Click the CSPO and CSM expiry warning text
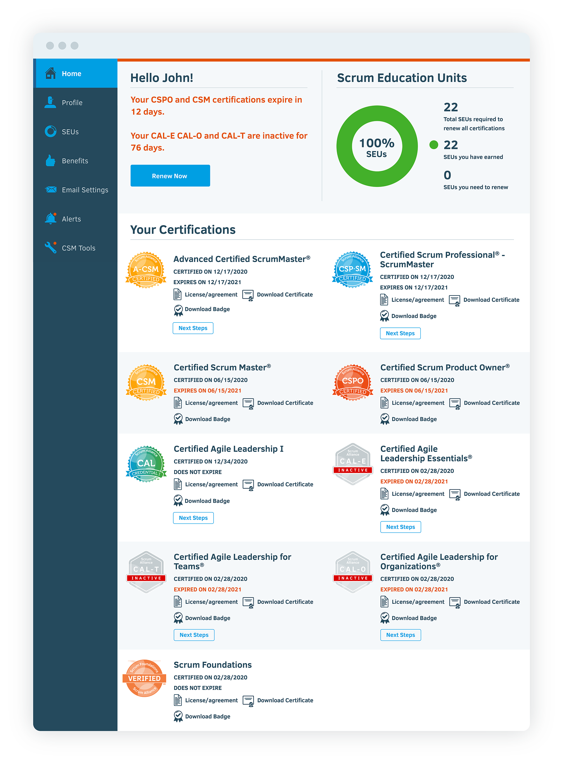The image size is (563, 764). [216, 105]
